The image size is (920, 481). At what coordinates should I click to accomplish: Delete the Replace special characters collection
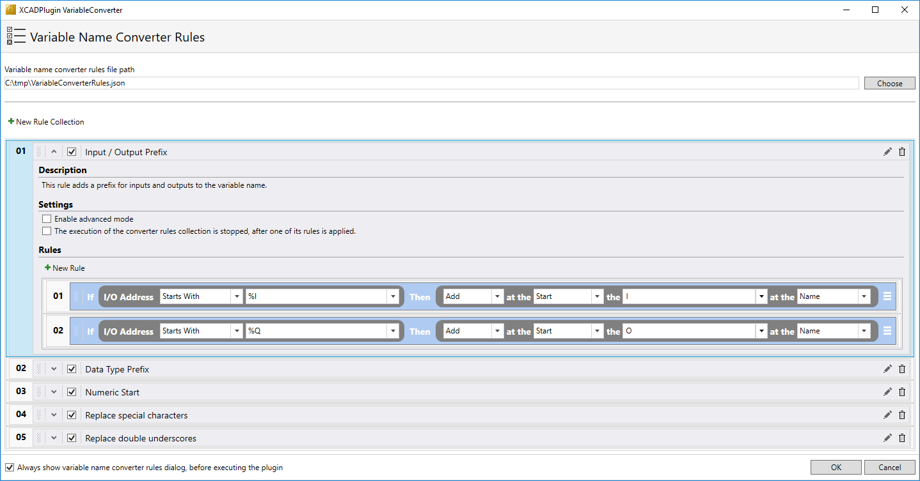coord(902,415)
